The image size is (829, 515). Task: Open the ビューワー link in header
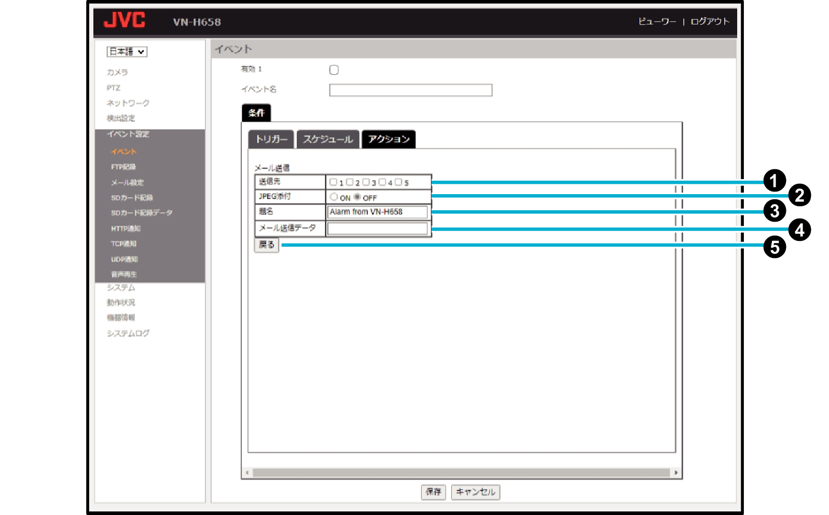pos(657,21)
